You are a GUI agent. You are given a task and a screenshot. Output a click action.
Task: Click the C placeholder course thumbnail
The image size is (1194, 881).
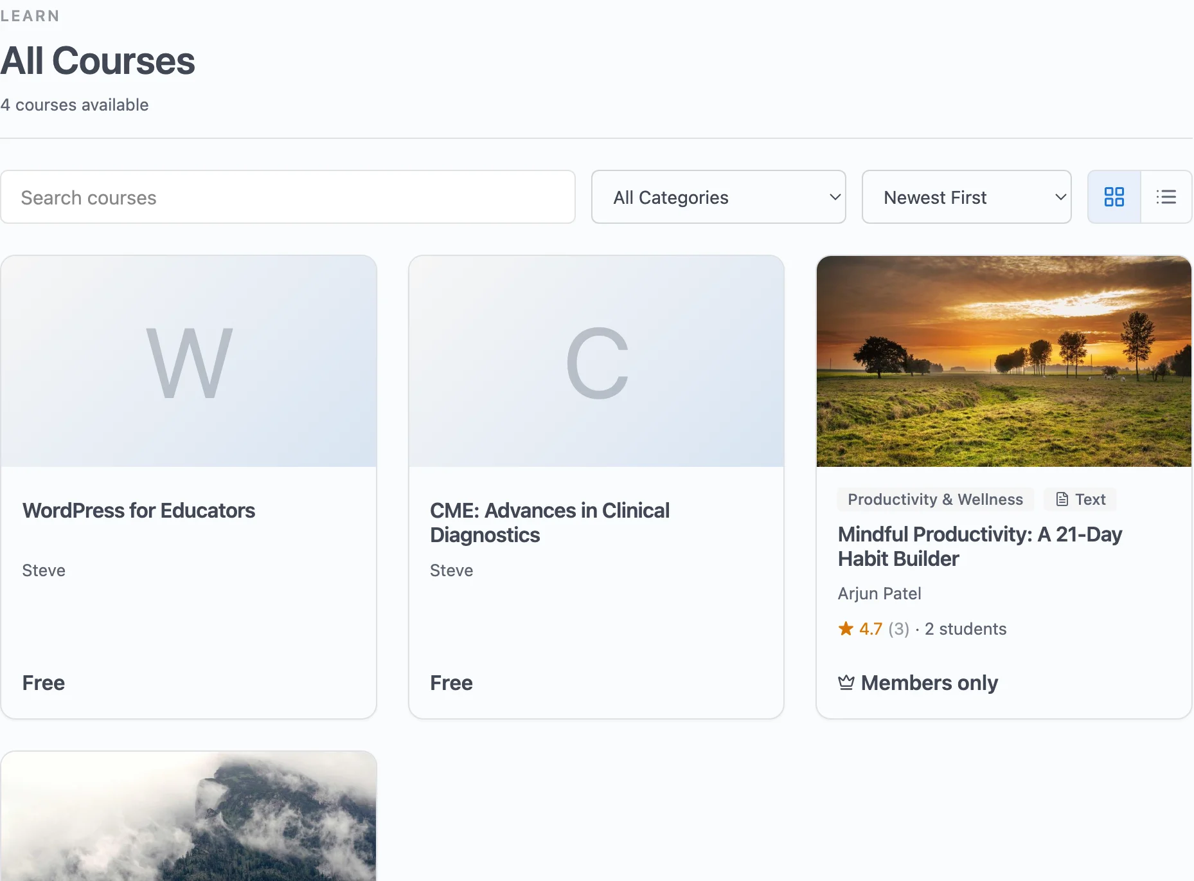click(596, 361)
